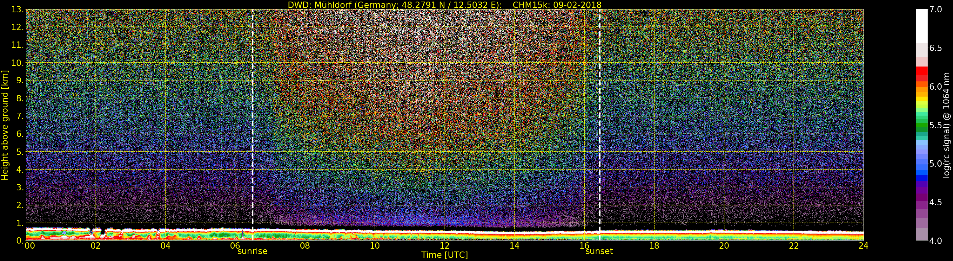The image size is (953, 261).
Task: Click the 'sunset' label below the axis
Action: (x=599, y=251)
